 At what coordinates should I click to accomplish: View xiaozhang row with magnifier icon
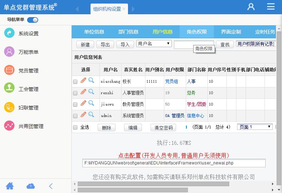pyautogui.click(x=91, y=80)
